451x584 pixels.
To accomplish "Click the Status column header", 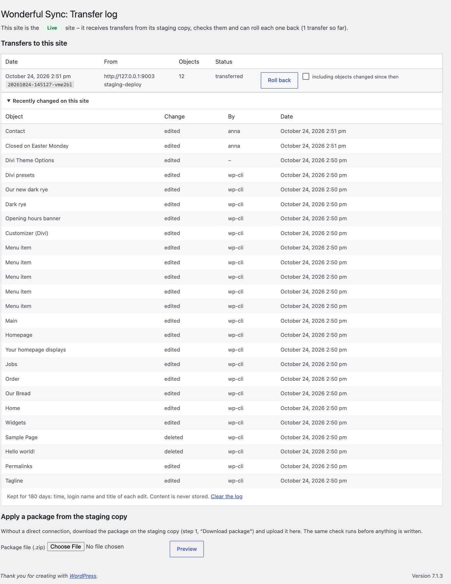I will (x=224, y=62).
